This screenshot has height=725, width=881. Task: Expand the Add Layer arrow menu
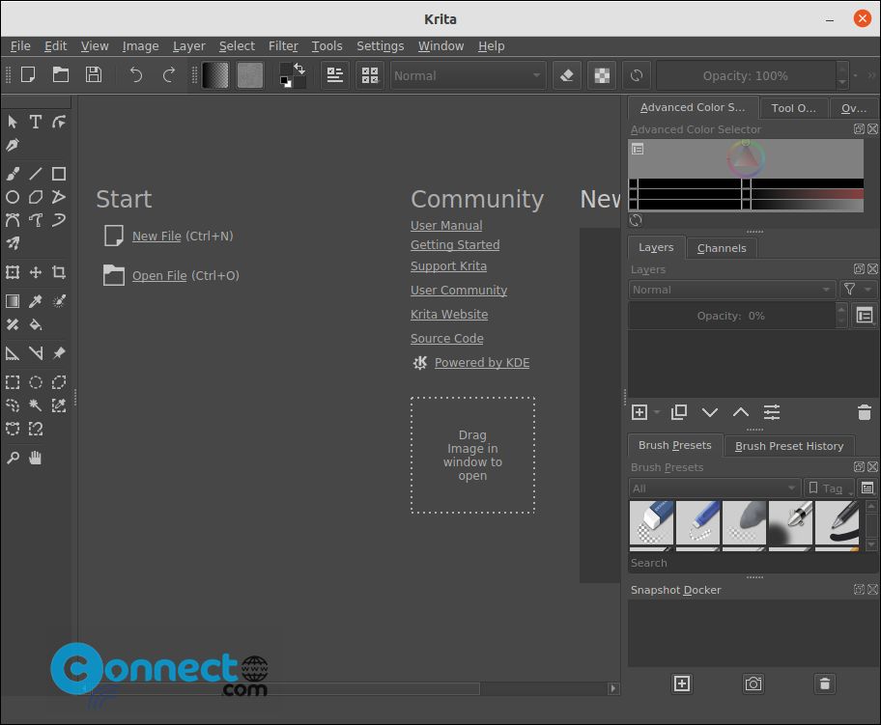[657, 412]
